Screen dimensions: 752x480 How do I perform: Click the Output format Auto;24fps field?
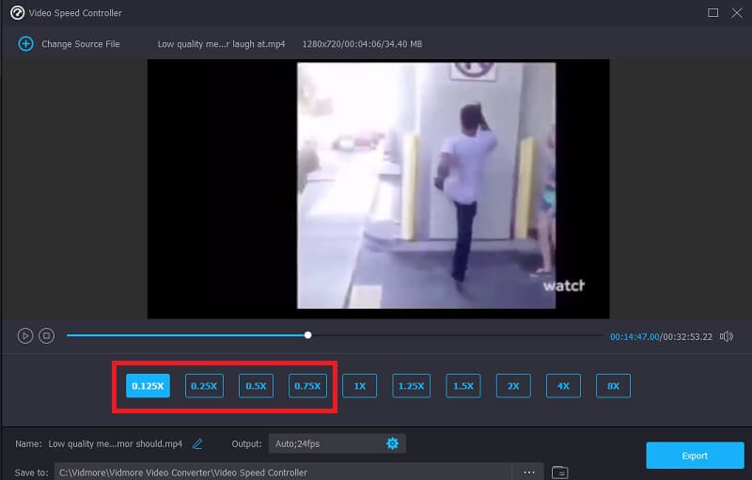pyautogui.click(x=324, y=443)
